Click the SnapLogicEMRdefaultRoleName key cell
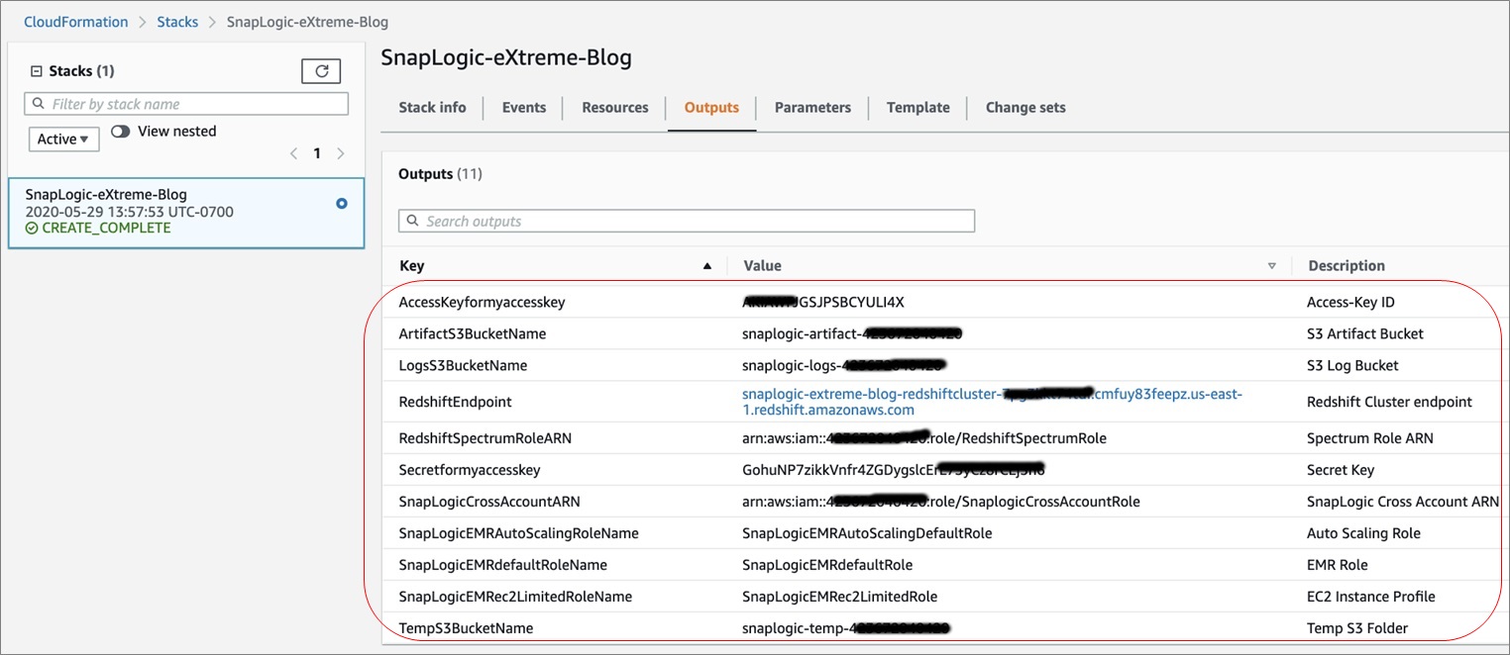Viewport: 1510px width, 655px height. pos(503,565)
